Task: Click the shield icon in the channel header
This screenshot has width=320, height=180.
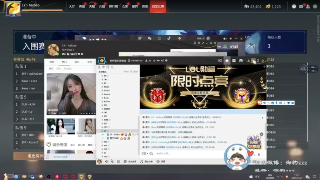Action: 166,61
